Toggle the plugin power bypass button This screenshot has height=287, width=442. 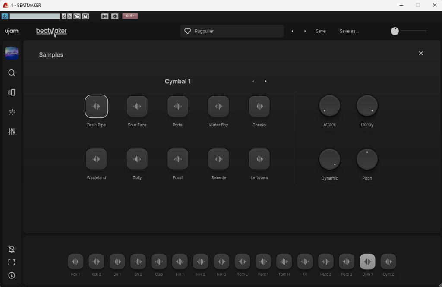click(x=5, y=16)
